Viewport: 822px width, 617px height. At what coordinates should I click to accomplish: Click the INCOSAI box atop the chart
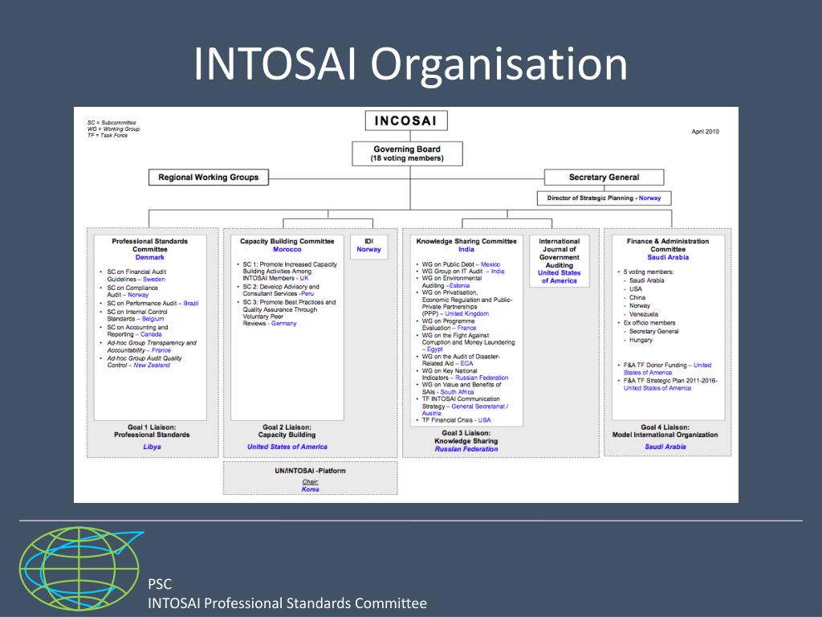pyautogui.click(x=406, y=121)
